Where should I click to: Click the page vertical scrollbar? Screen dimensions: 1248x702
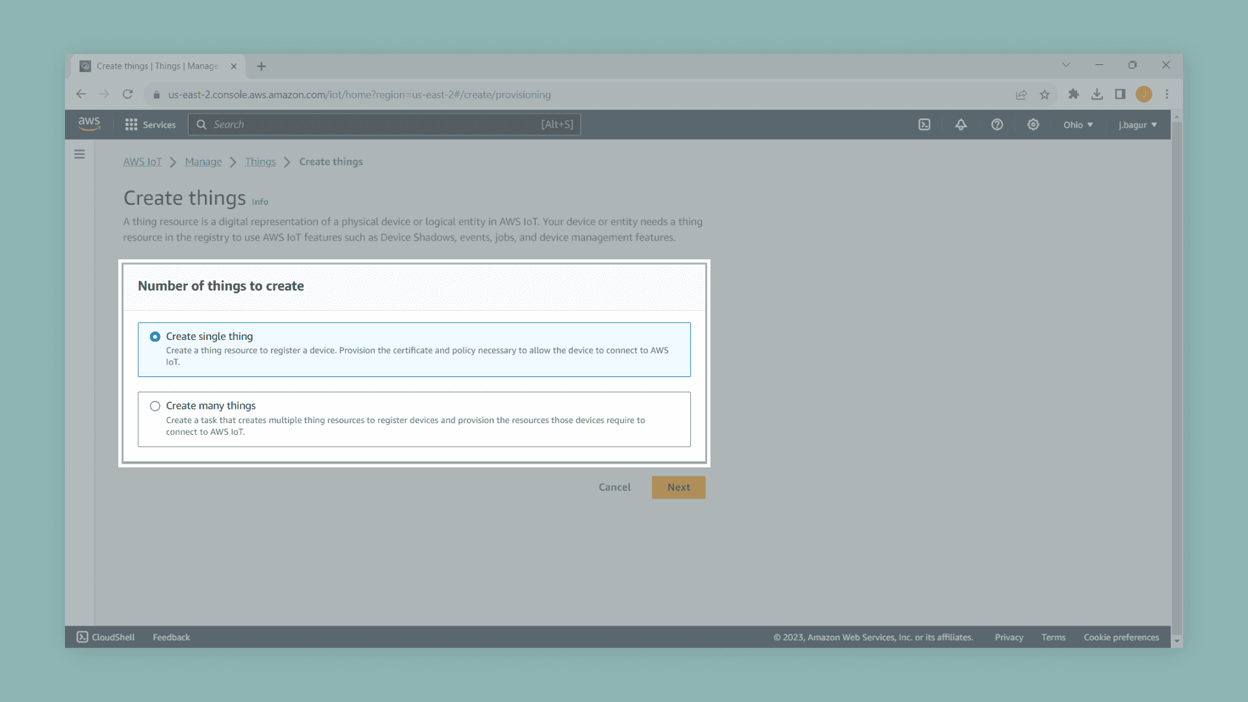(1176, 377)
